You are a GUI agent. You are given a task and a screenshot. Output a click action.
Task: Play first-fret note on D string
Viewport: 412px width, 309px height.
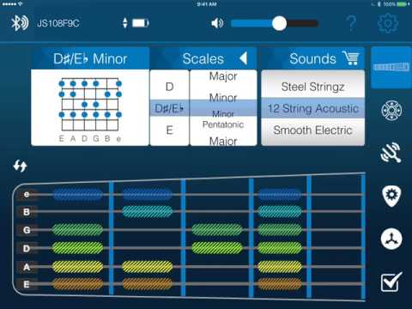pos(77,248)
